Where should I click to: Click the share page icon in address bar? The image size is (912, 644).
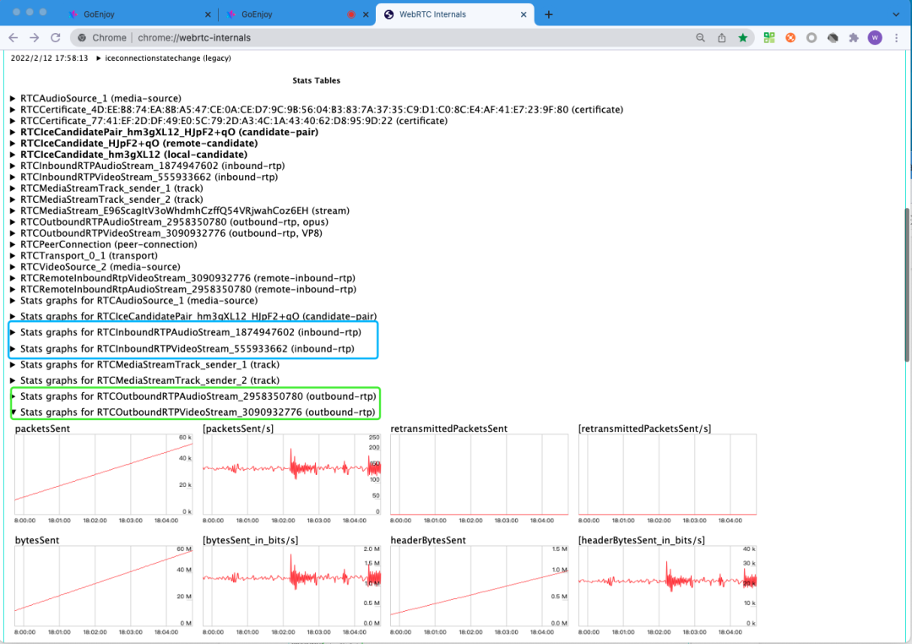click(x=722, y=38)
